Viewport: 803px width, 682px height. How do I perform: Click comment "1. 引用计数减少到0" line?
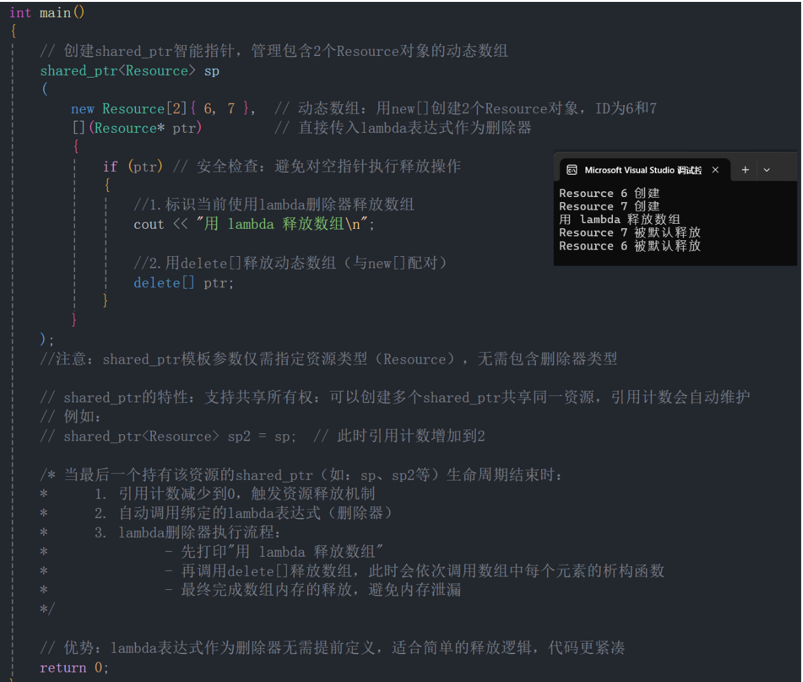click(x=235, y=494)
